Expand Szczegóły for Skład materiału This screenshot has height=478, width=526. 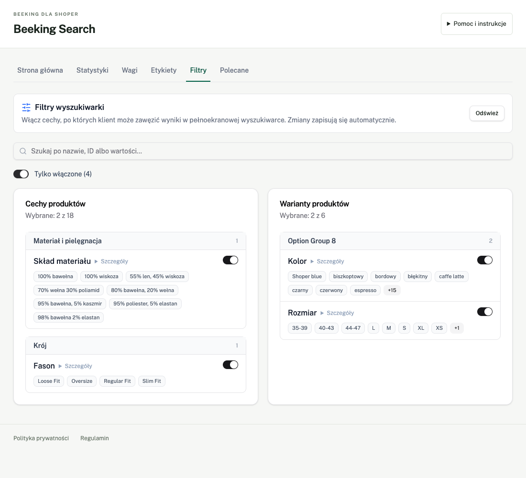click(111, 261)
